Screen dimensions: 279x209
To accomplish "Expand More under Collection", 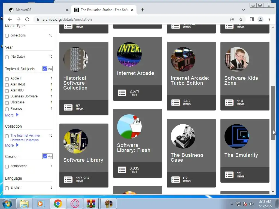I will 12,145.
